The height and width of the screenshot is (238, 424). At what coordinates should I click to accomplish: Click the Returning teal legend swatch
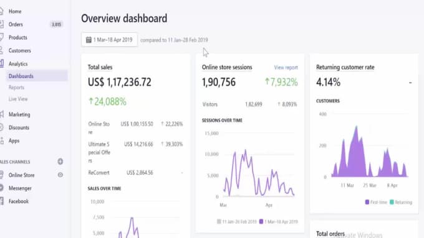click(392, 202)
